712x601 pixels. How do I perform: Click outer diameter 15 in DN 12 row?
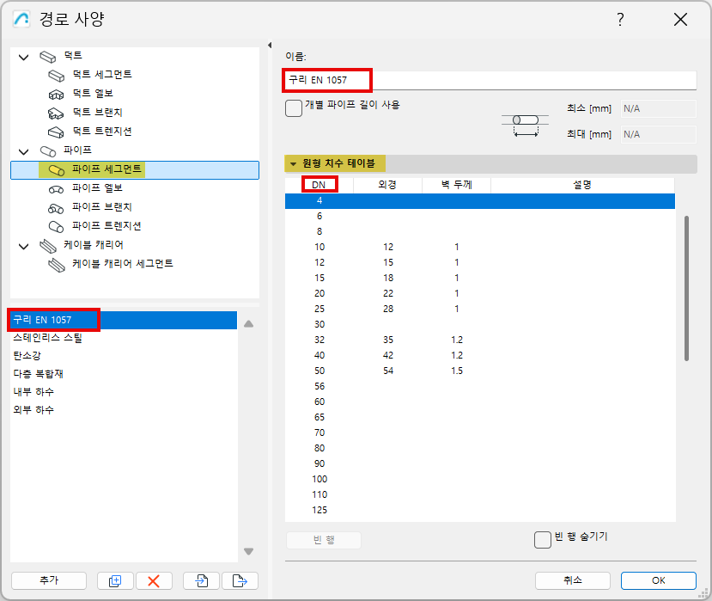[x=388, y=263]
